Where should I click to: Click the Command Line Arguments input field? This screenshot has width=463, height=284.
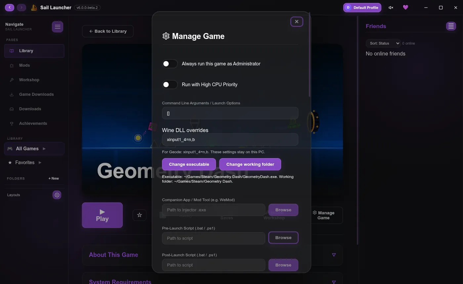230,113
